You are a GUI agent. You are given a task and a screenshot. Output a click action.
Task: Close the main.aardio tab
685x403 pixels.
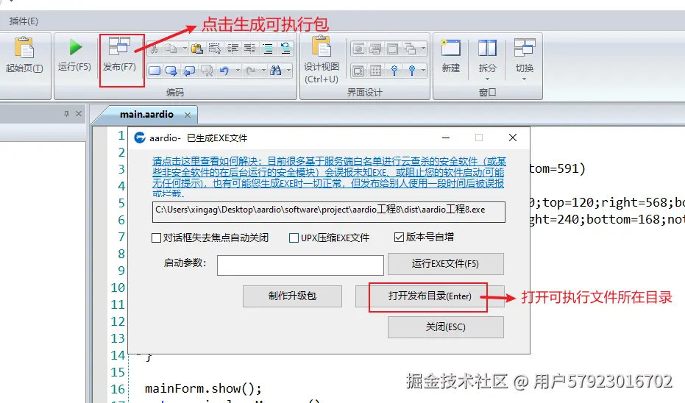[x=188, y=115]
